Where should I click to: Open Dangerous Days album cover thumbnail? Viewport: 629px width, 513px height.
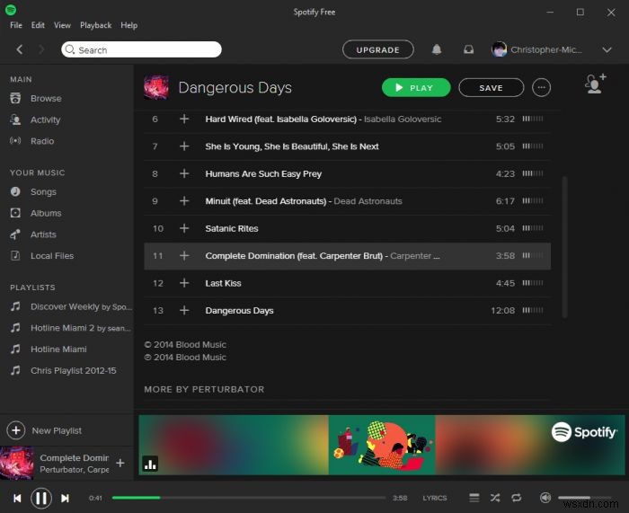pos(156,87)
